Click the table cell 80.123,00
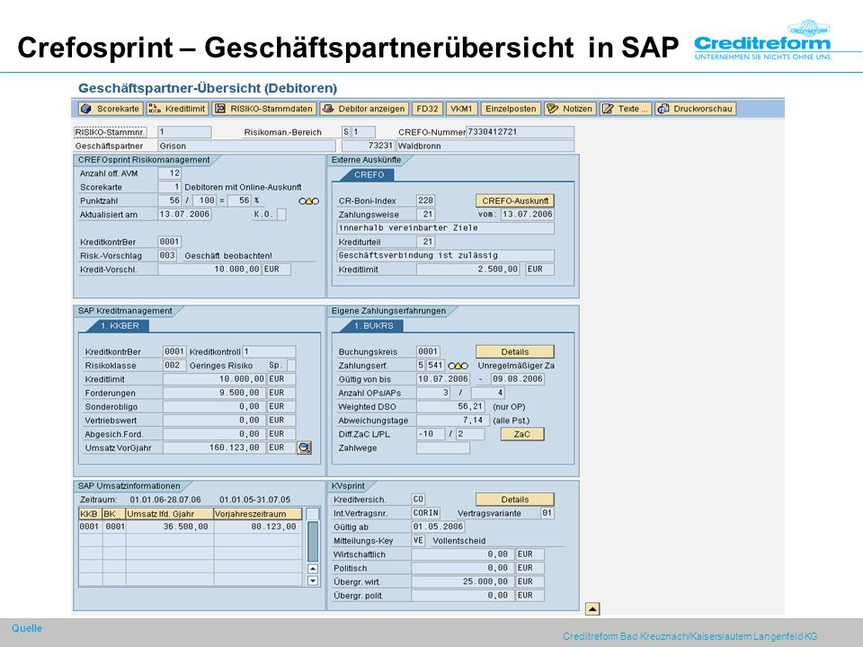 (258, 527)
